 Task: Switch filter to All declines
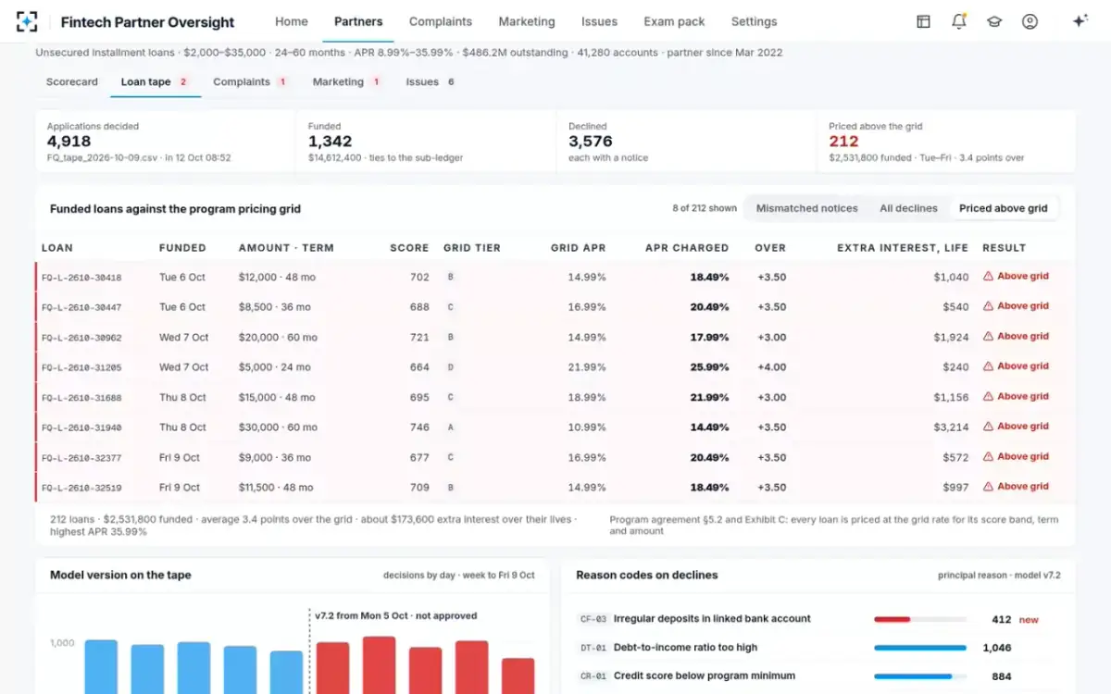(908, 208)
